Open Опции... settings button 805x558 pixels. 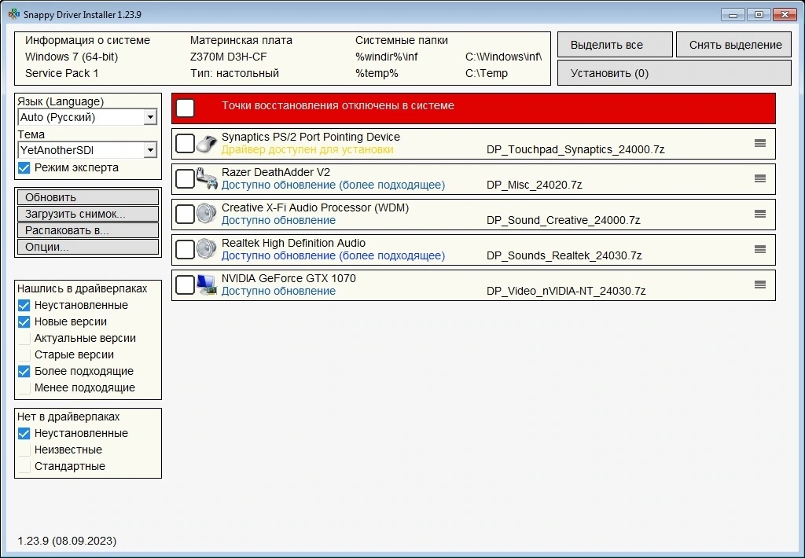tap(88, 247)
